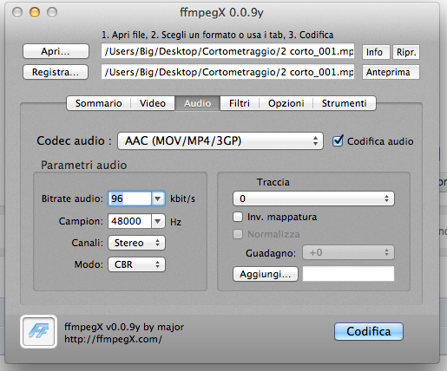Image resolution: width=447 pixels, height=371 pixels.
Task: Switch to the Sommario tab
Action: pyautogui.click(x=99, y=103)
